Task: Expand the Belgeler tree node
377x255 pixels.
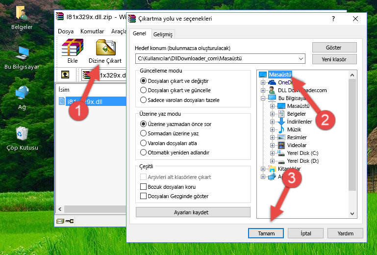Action: click(x=272, y=114)
